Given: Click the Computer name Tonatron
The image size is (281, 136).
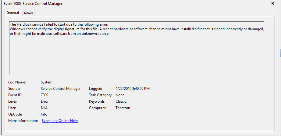Looking at the screenshot, I should [123, 108].
